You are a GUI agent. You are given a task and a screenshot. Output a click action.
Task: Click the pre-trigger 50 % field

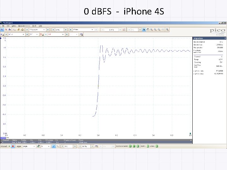coord(86,146)
